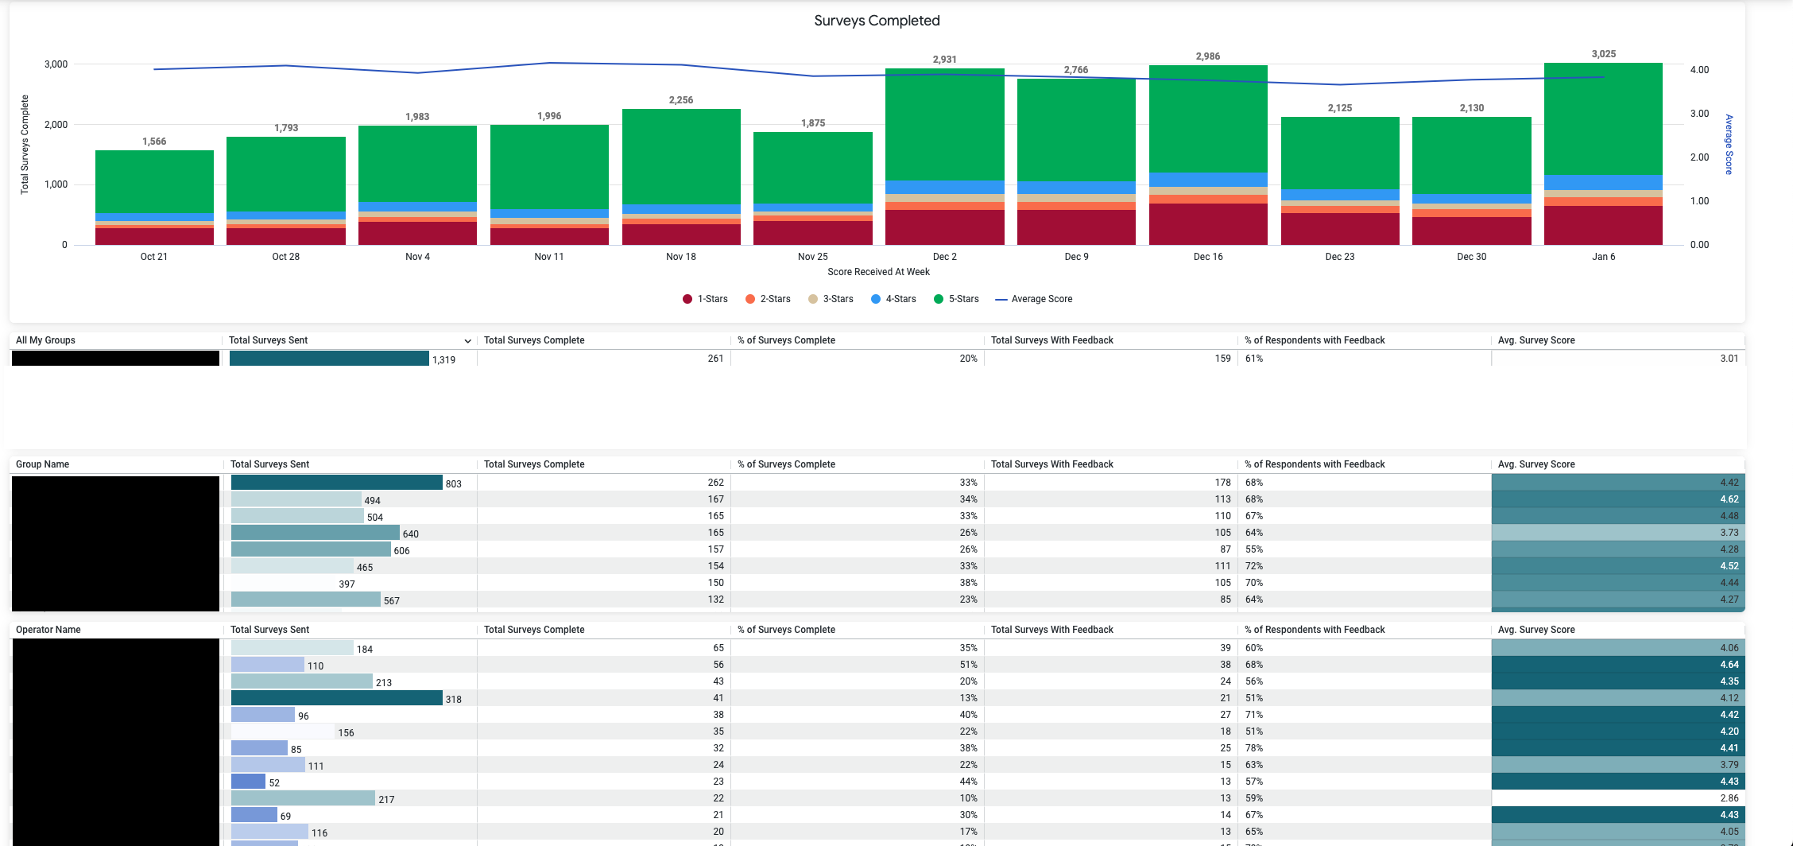This screenshot has width=1793, height=846.
Task: Select the green 5-Stars segment of Jan 6 bar
Action: 1602,118
